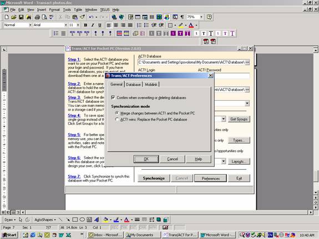Click the Step 7 link
319x239 pixels.
pyautogui.click(x=74, y=176)
